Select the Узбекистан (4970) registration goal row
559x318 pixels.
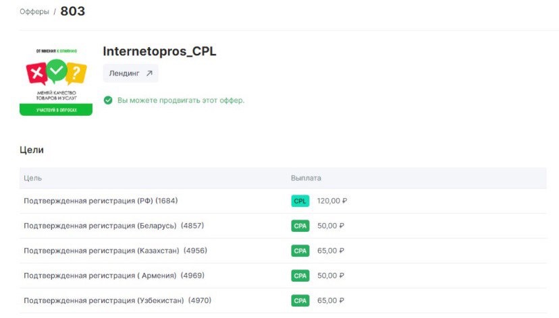pos(283,300)
